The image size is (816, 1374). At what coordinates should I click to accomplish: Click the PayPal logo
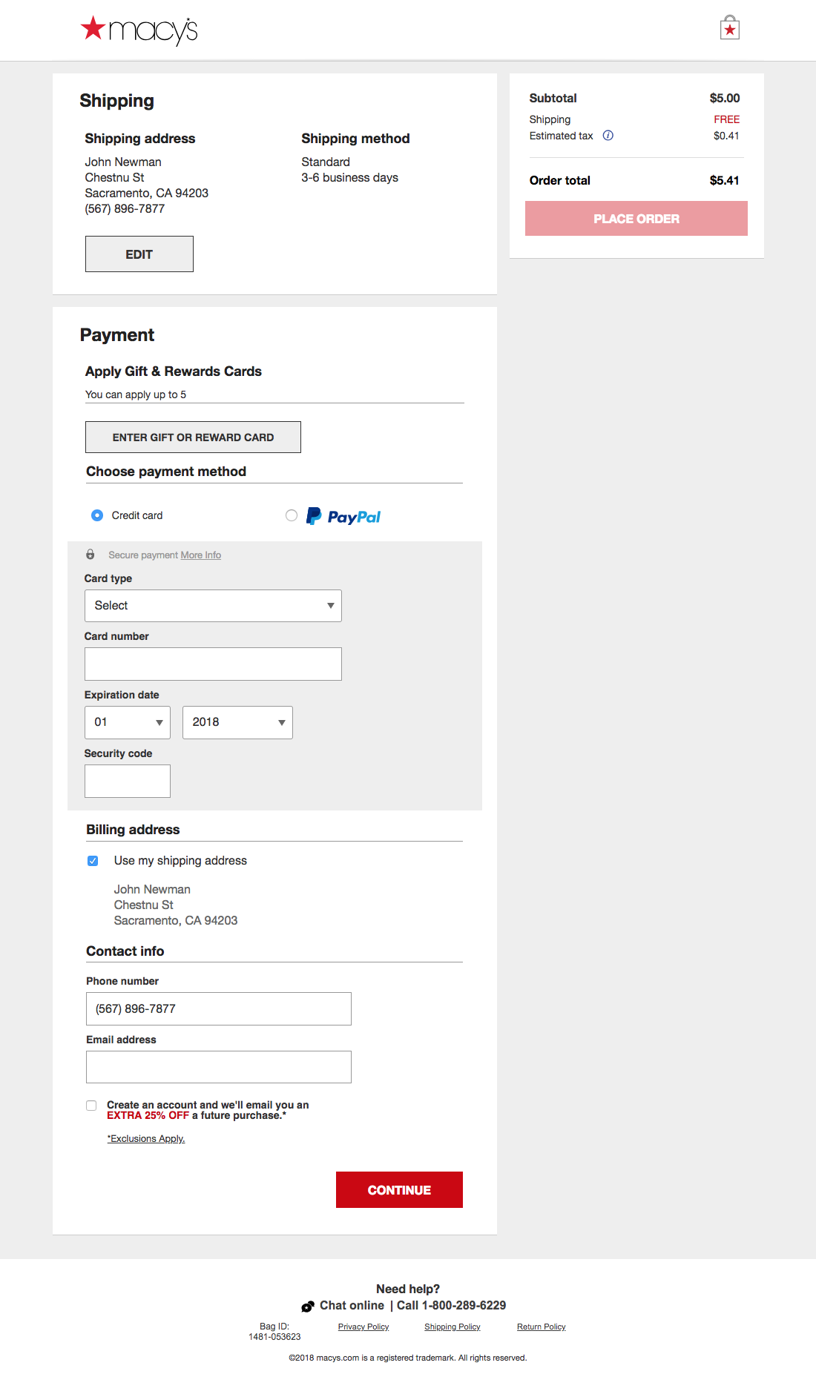(x=343, y=516)
